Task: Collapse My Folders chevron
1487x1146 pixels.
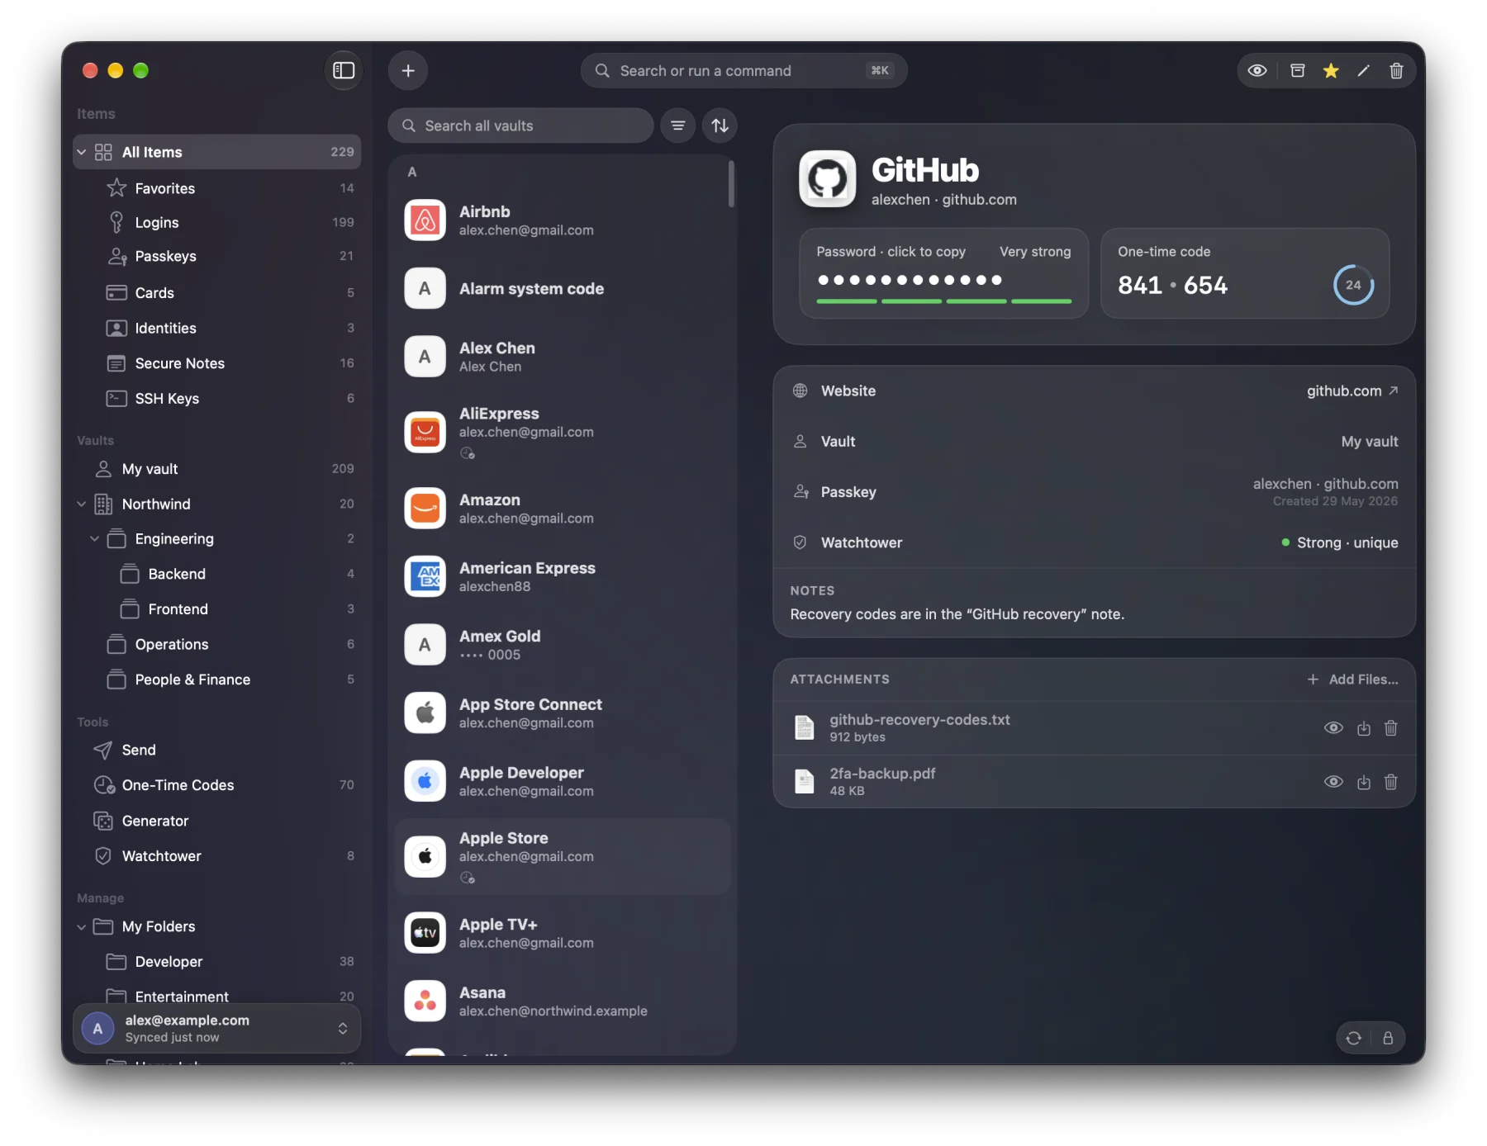Action: click(x=81, y=926)
